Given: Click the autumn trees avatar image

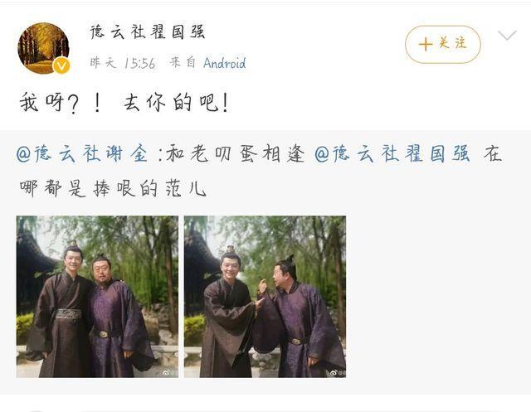Looking at the screenshot, I should click(43, 48).
